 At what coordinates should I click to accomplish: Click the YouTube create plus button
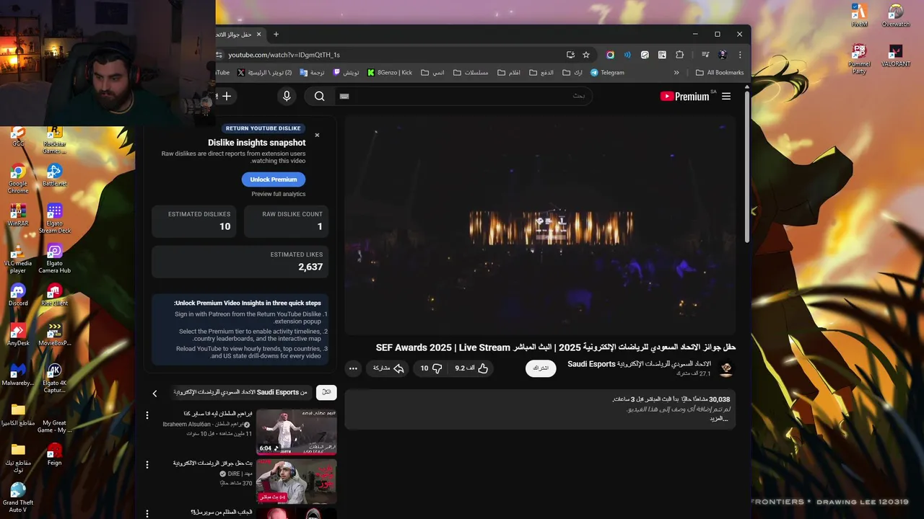pos(227,96)
